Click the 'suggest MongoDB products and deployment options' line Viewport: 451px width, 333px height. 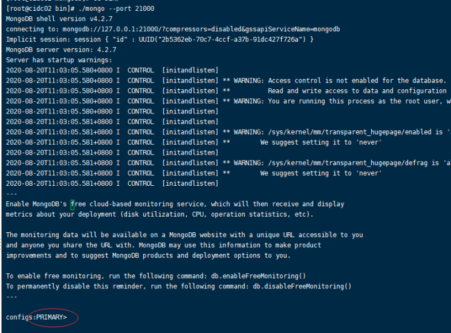click(148, 255)
